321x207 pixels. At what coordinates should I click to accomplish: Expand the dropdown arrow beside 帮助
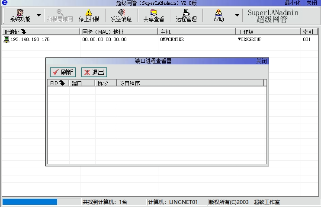pos(237,15)
